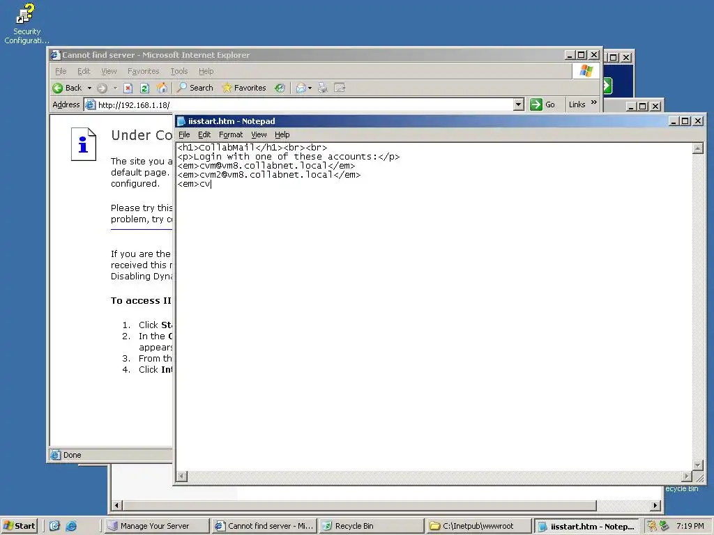The image size is (714, 535).
Task: Click the cvm@vm8.collabnet.local line in Notepad
Action: pos(266,166)
